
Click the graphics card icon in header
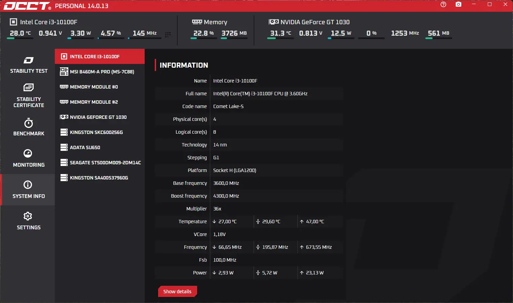click(273, 22)
